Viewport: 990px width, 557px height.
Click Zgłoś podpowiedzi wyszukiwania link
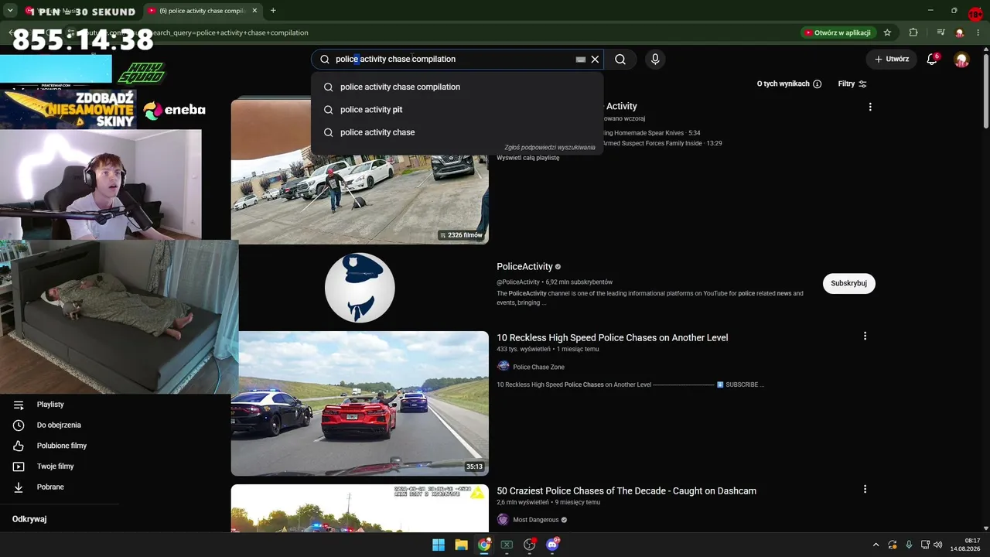(x=550, y=147)
